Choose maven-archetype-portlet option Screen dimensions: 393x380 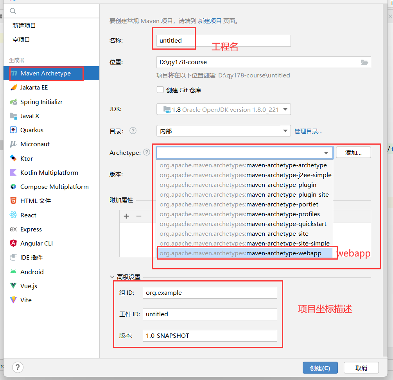[244, 204]
